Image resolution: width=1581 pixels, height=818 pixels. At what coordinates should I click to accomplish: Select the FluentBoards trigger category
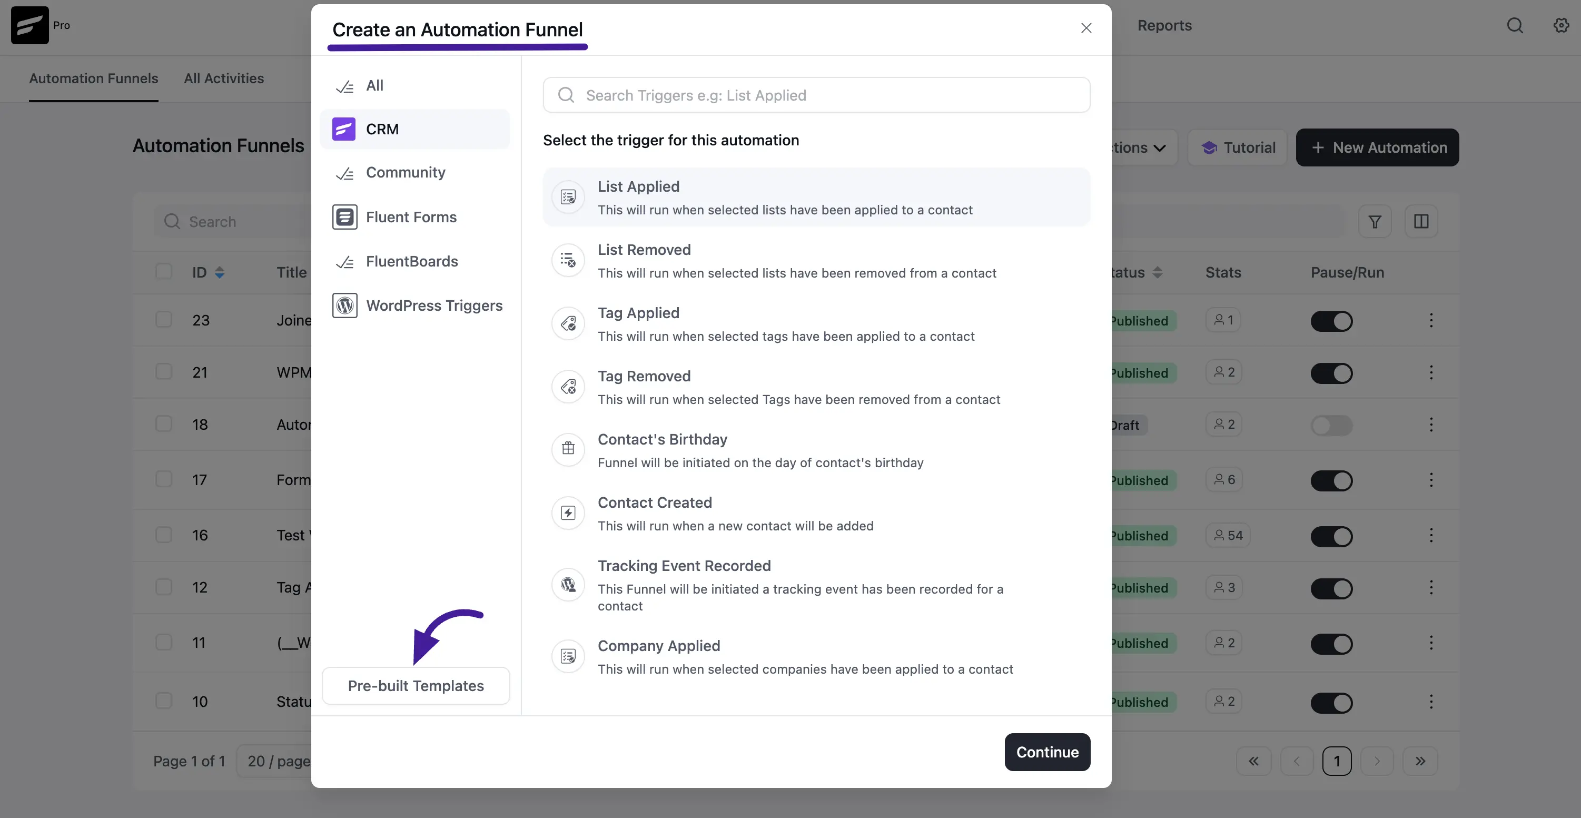415,261
